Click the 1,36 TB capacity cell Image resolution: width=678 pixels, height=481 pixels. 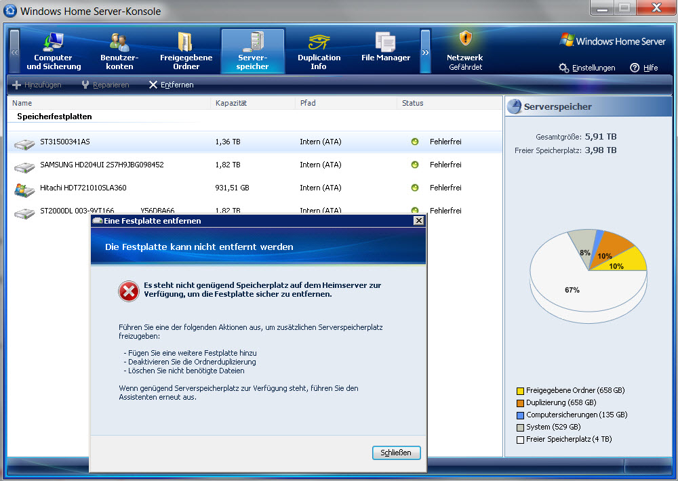pyautogui.click(x=228, y=142)
